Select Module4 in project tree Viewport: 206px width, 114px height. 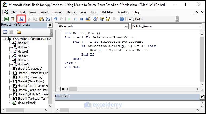[23, 56]
